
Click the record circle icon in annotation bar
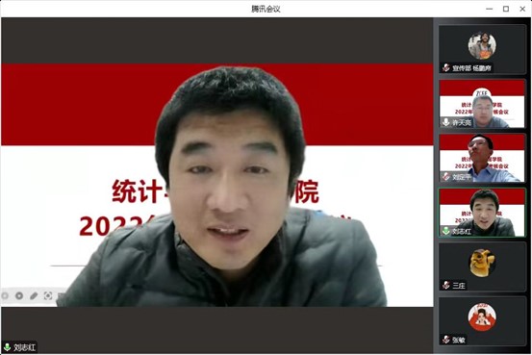point(19,296)
